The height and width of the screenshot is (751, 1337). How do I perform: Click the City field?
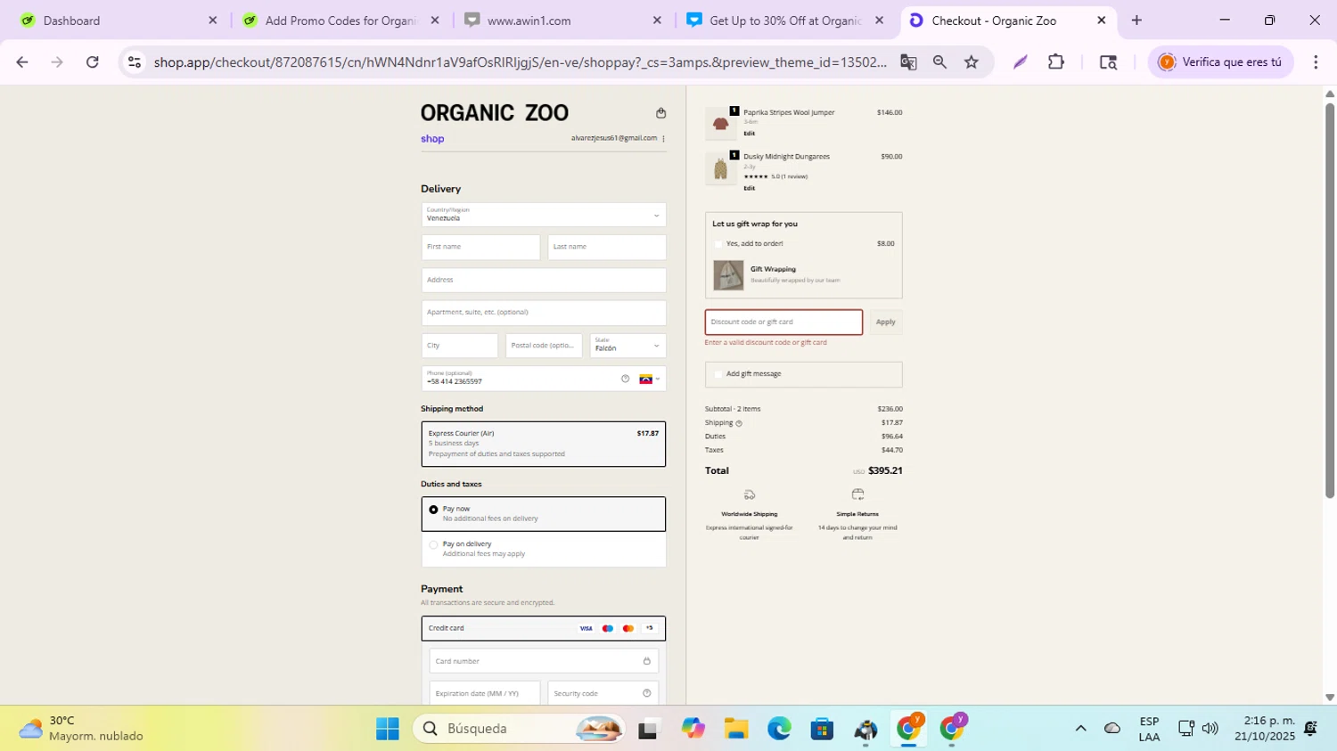click(x=460, y=346)
